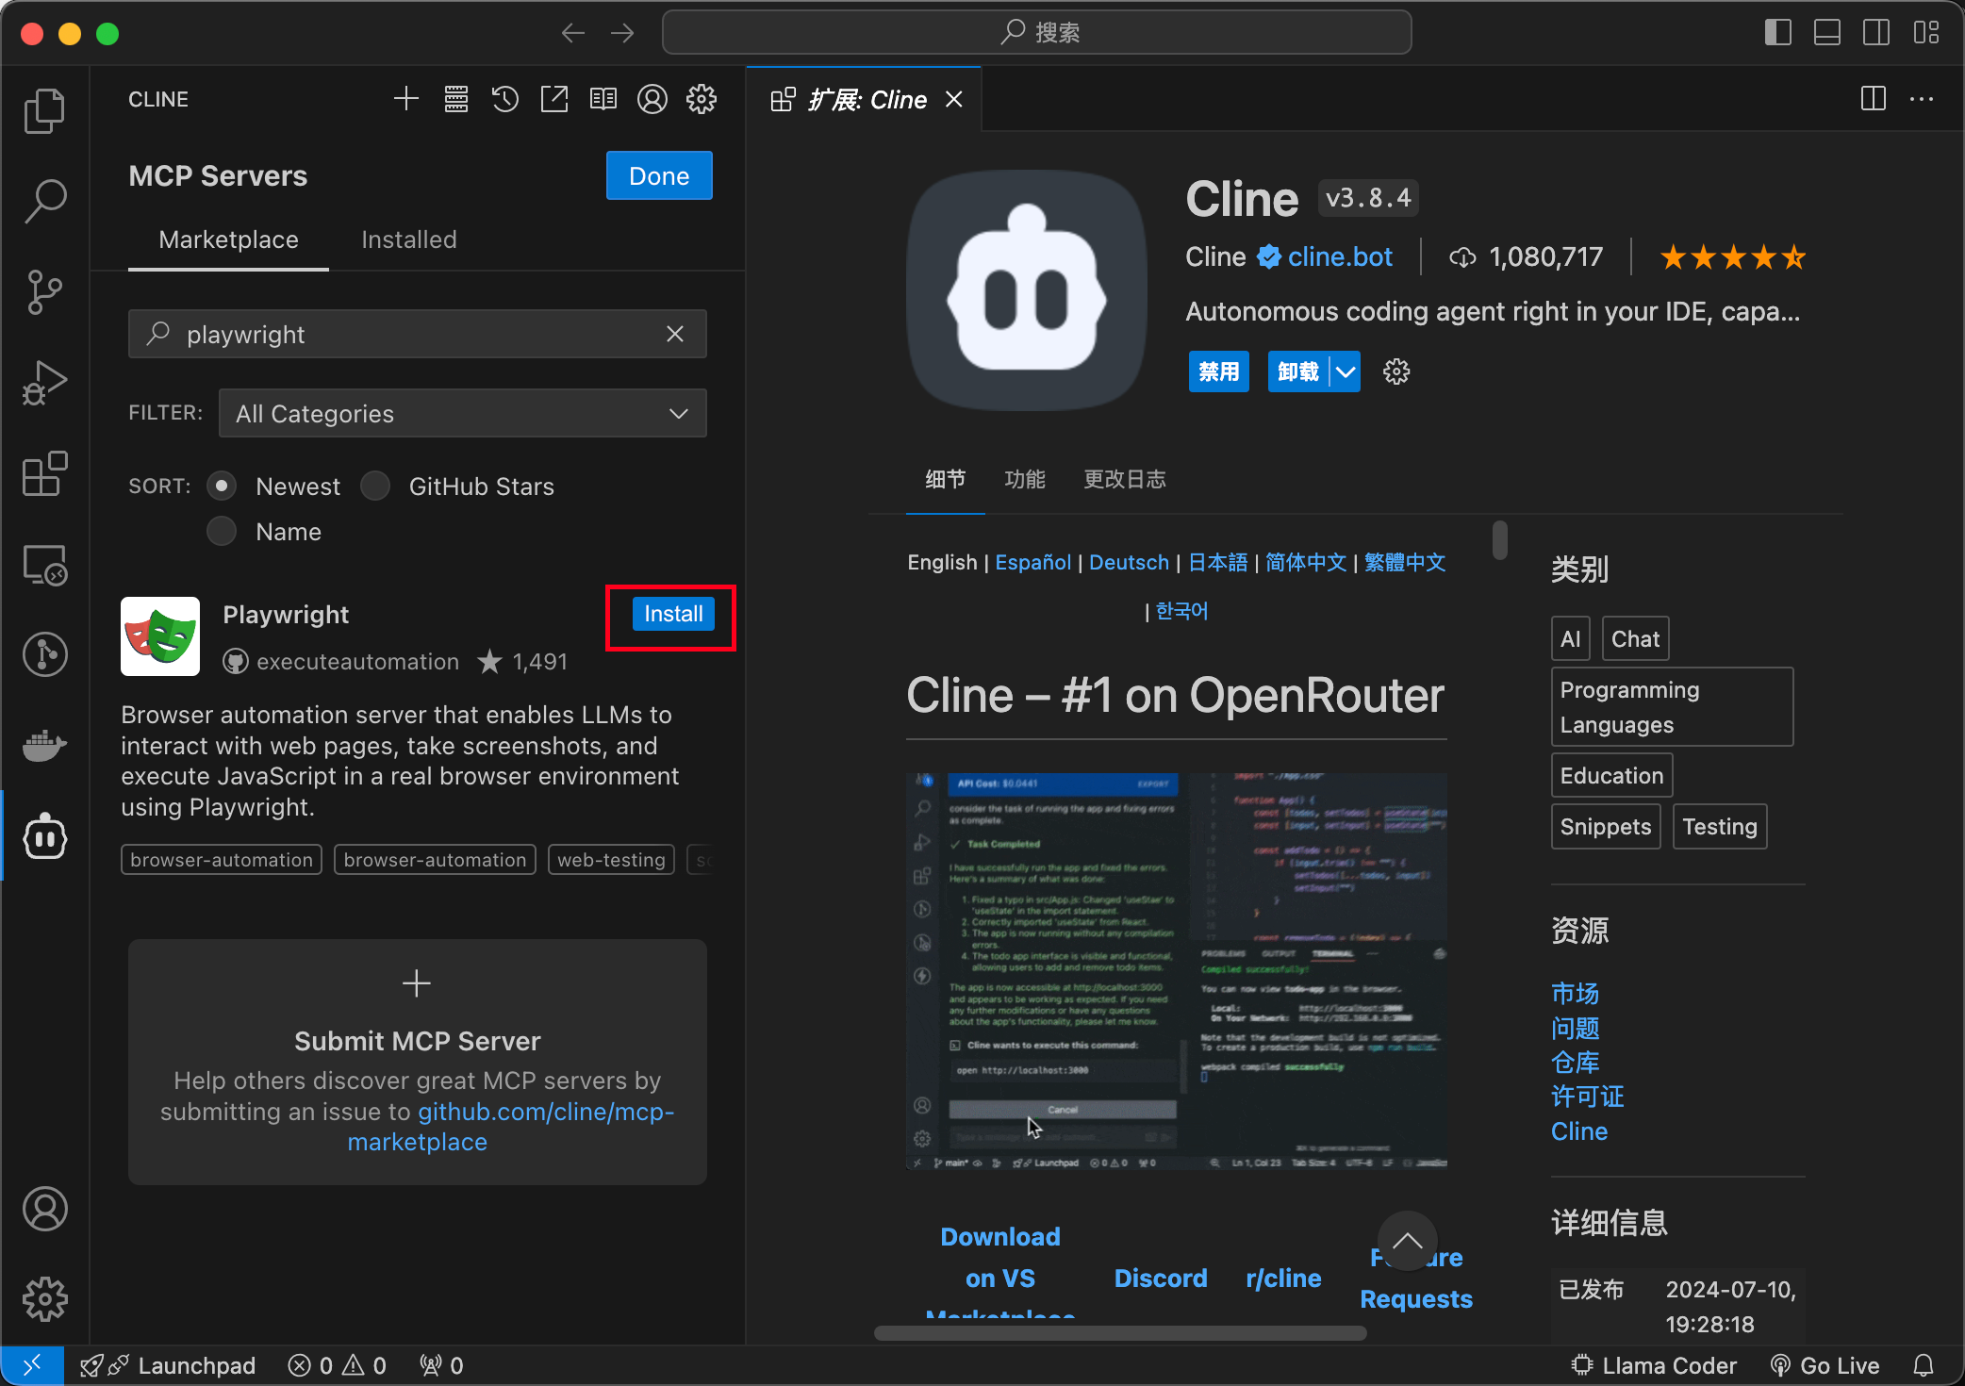This screenshot has height=1386, width=1965.
Task: Open editor more actions ellipsis
Action: coord(1922,99)
